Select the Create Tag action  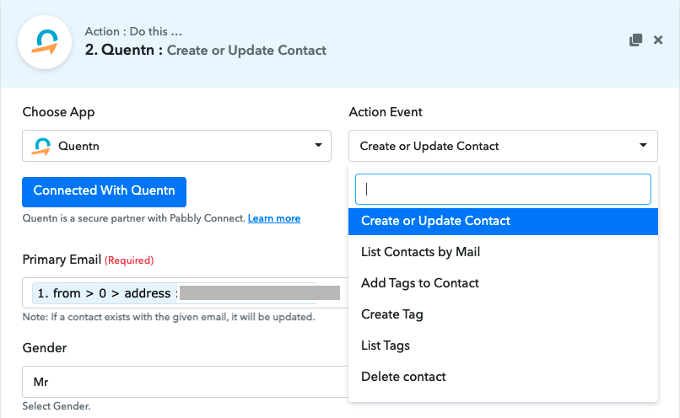point(392,314)
